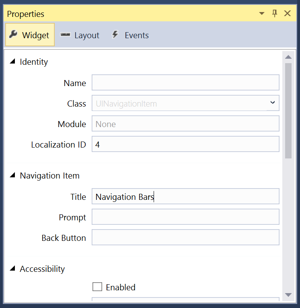Click the vertical scrollbar thumb

[288, 111]
